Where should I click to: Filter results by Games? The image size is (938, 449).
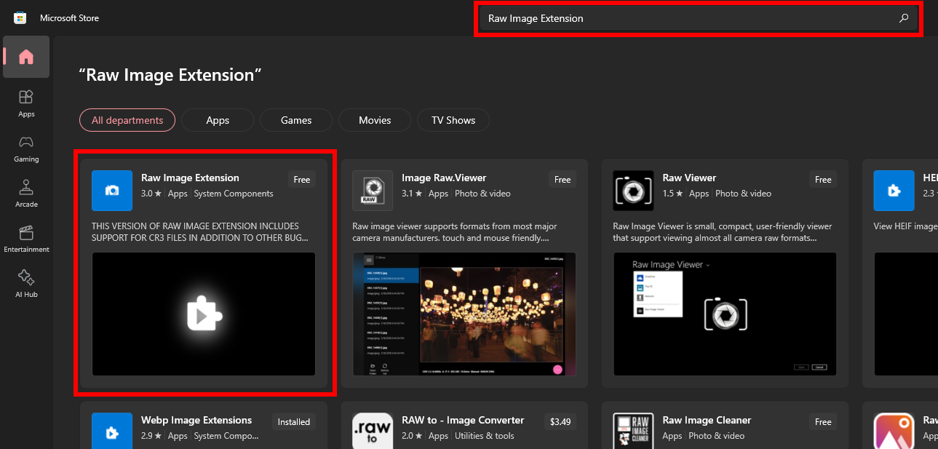pyautogui.click(x=296, y=120)
